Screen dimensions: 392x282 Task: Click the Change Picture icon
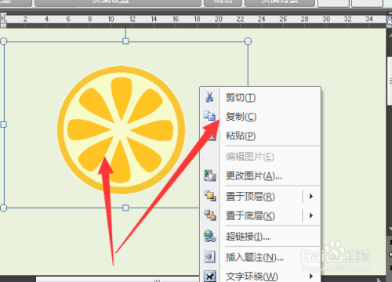[210, 175]
